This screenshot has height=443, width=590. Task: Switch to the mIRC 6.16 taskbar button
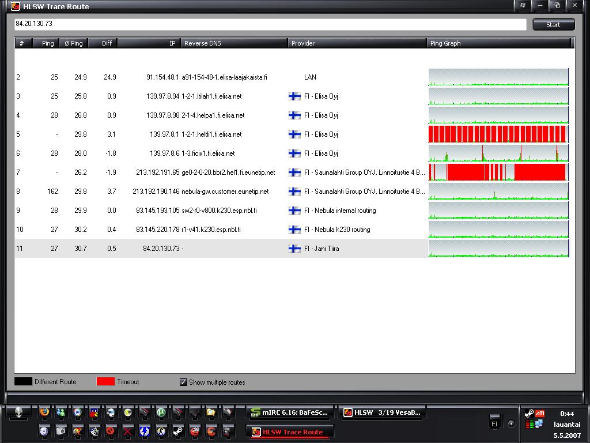tap(290, 412)
